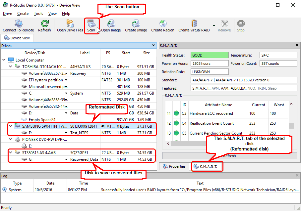Select the D: Data volume
The width and height of the screenshot is (301, 211).
pyautogui.click(x=30, y=113)
